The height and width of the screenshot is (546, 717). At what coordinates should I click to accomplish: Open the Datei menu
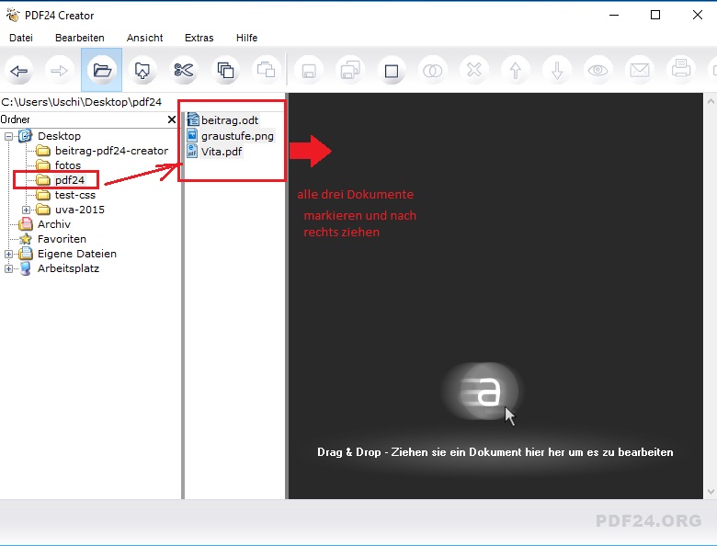[x=21, y=38]
